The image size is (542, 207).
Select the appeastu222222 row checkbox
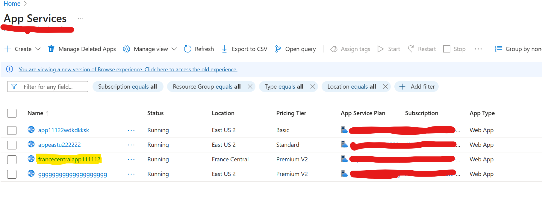(x=12, y=145)
